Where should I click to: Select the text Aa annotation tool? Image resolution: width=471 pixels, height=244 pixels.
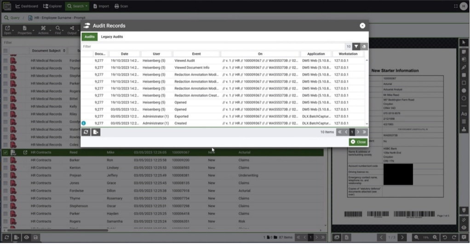(464, 114)
